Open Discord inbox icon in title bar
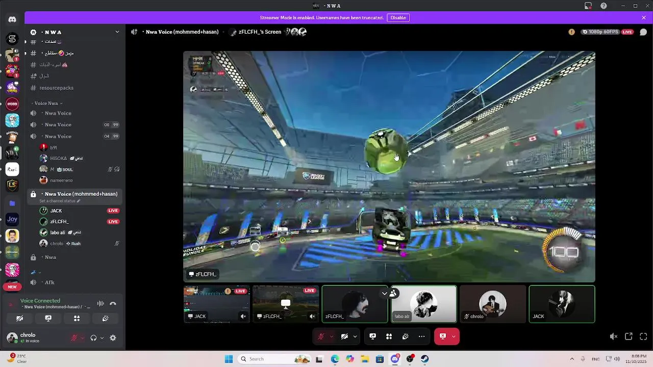 coord(588,6)
